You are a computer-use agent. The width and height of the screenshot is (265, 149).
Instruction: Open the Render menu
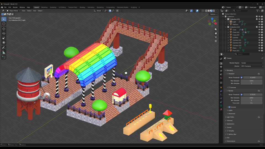[15, 7]
